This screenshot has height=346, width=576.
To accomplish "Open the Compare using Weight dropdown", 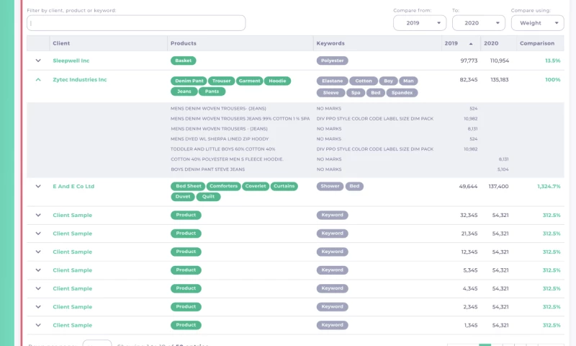I will [536, 23].
